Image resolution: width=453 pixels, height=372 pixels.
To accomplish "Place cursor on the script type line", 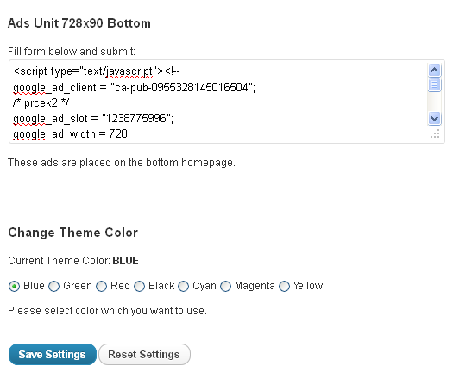I will point(97,71).
